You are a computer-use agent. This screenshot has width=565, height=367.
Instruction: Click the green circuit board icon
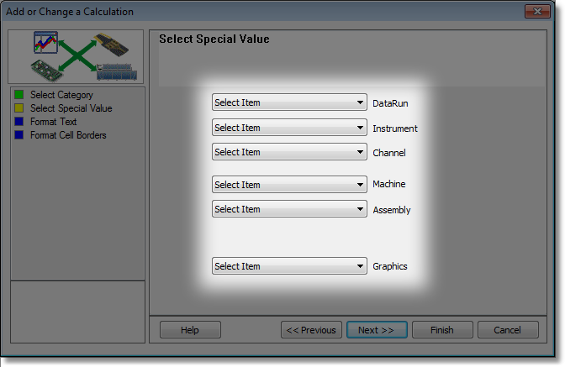tap(47, 71)
